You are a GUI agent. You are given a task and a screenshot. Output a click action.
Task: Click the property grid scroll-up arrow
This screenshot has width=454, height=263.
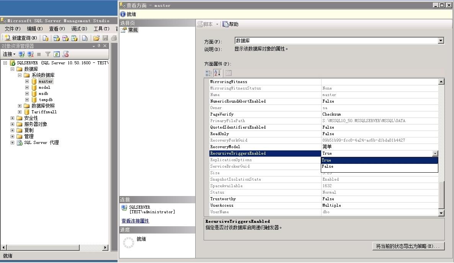tap(441, 82)
